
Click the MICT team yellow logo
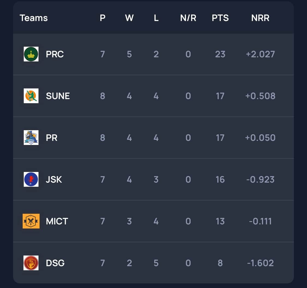click(31, 221)
